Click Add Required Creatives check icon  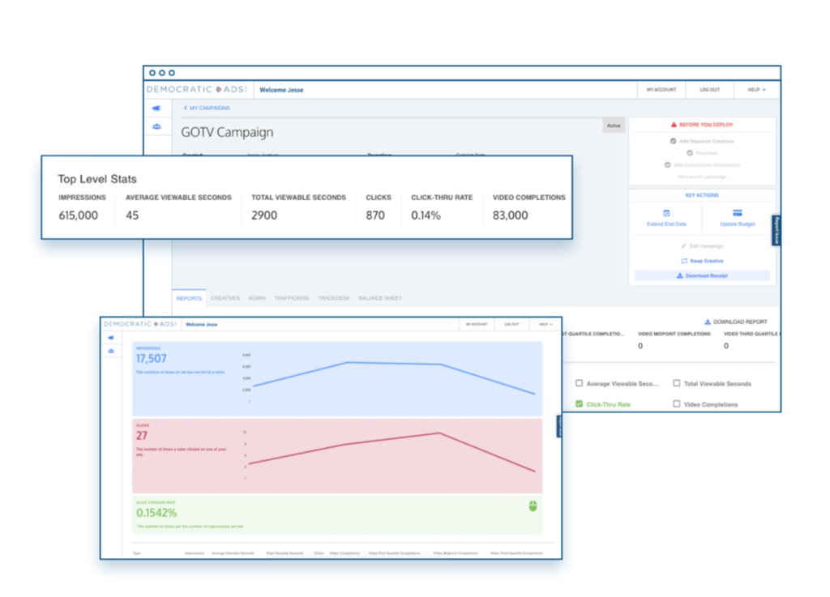(x=673, y=141)
